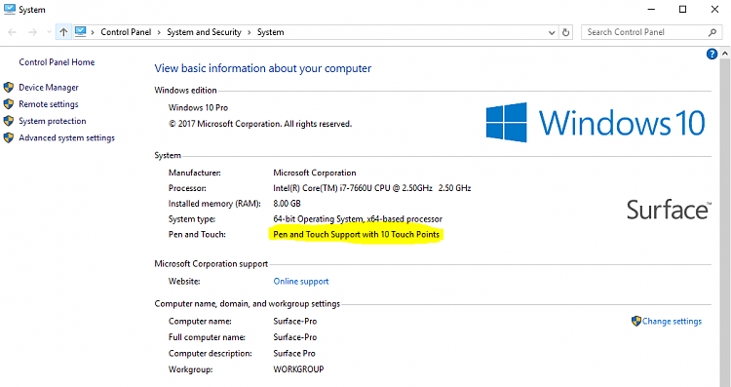Viewport: 731px width, 387px height.
Task: Select Control Panel in breadcrumb
Action: coord(126,32)
